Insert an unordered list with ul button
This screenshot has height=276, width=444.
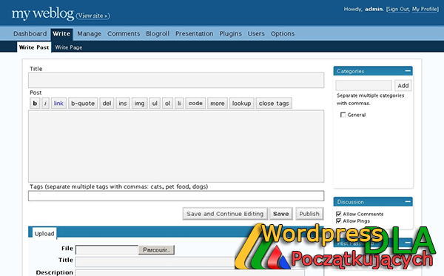coord(155,104)
